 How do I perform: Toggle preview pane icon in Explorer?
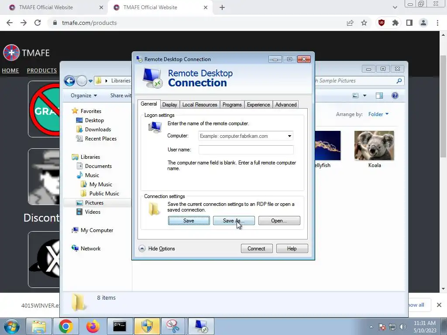click(379, 96)
